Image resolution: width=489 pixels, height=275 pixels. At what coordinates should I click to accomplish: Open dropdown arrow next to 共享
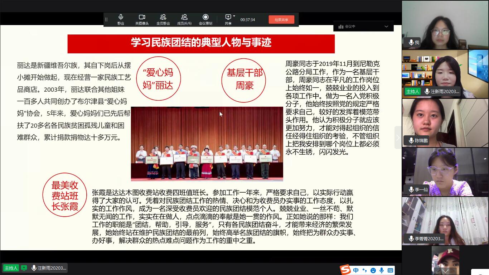click(234, 16)
